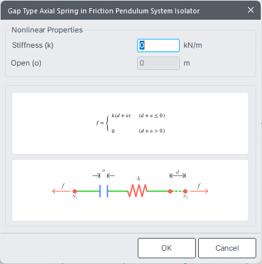The width and height of the screenshot is (262, 264).
Task: Click the dialog title bar text
Action: 104,11
